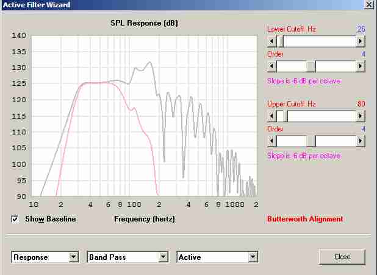The image size is (377, 275).
Task: Click the SPL Response (dB) chart title
Action: point(144,23)
